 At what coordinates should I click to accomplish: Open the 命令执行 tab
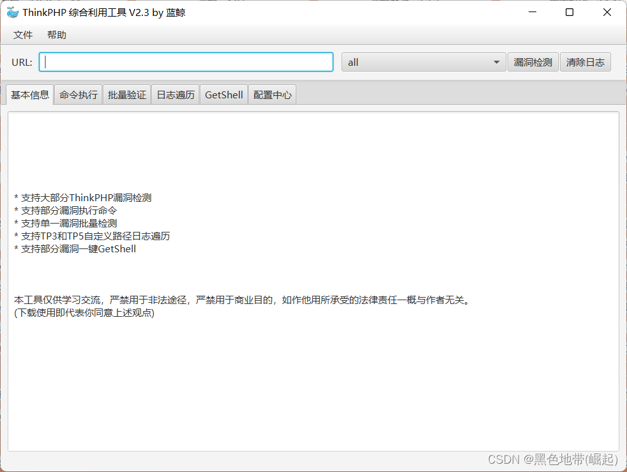coord(78,94)
